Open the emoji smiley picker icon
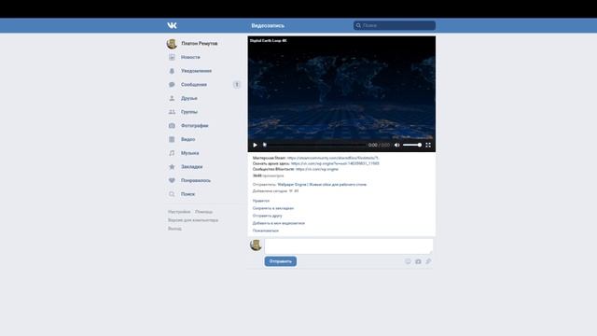Image resolution: width=597 pixels, height=336 pixels. (408, 261)
